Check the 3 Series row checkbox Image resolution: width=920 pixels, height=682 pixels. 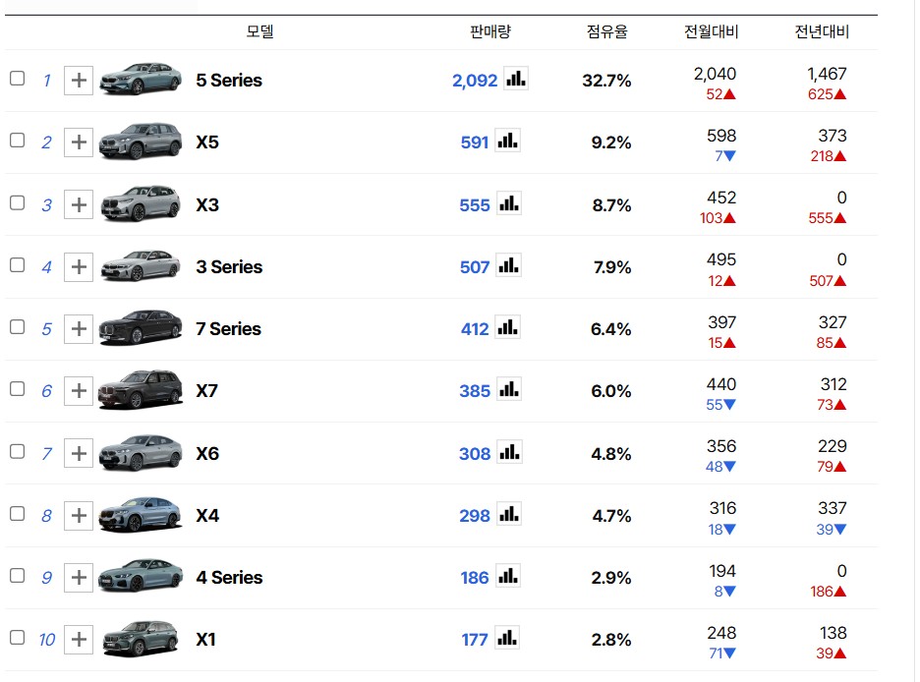[x=17, y=265]
